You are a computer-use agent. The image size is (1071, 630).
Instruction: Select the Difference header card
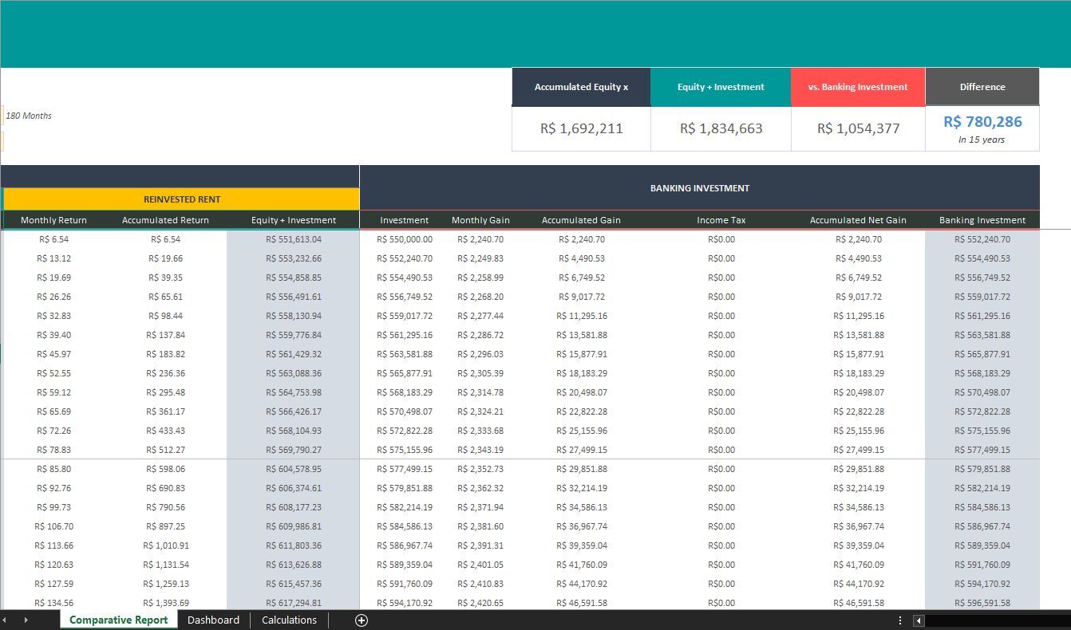point(982,87)
